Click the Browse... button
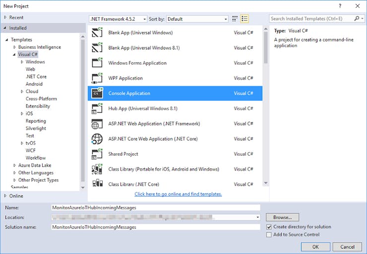 pyautogui.click(x=282, y=217)
